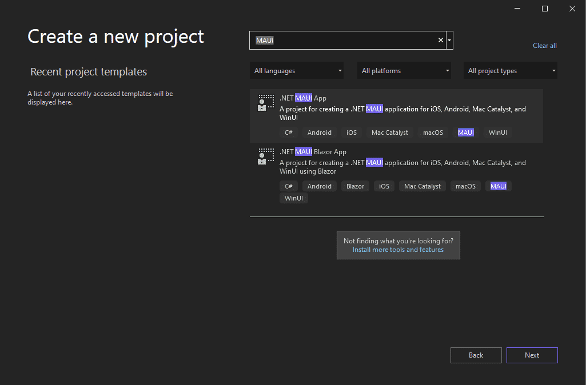Click the Clear all link
Image resolution: width=586 pixels, height=385 pixels.
[x=544, y=46]
